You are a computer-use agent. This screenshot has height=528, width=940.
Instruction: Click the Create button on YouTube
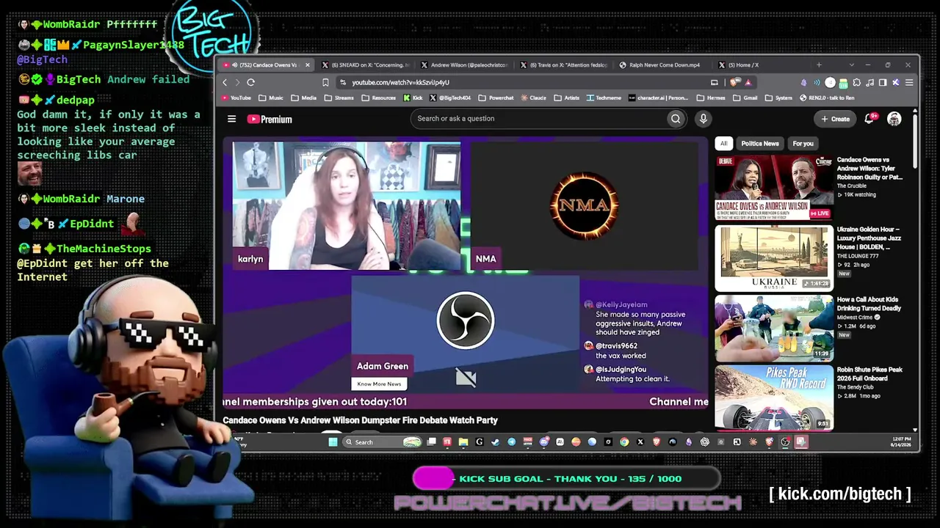point(835,119)
